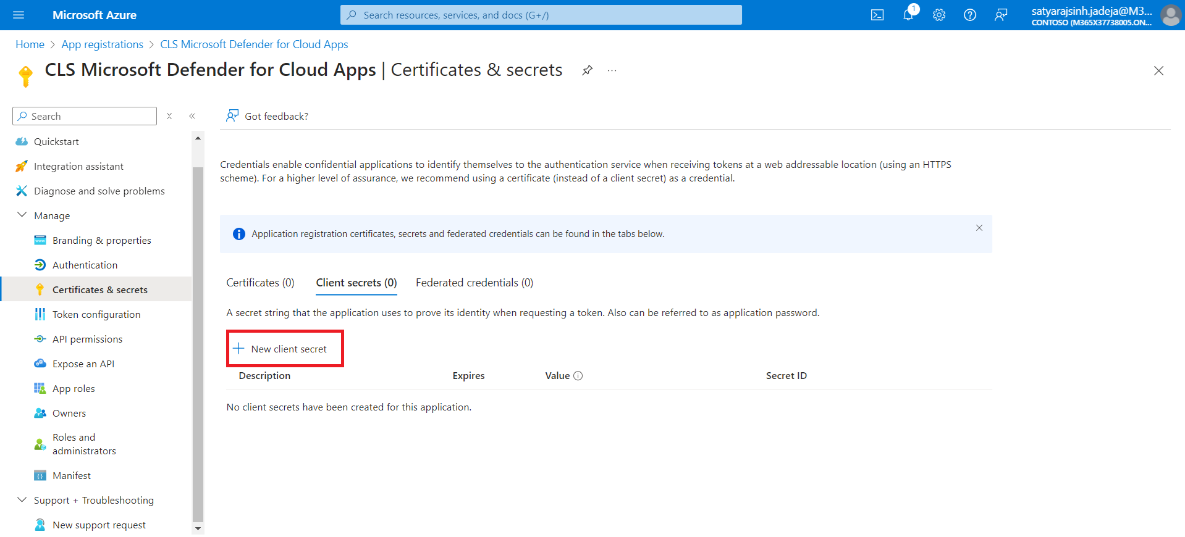
Task: Dismiss the information banner
Action: [x=979, y=228]
